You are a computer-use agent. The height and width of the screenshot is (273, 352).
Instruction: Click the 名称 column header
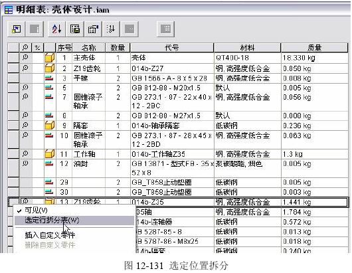click(89, 48)
